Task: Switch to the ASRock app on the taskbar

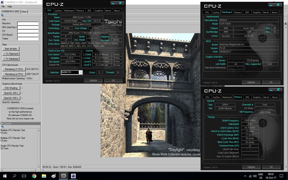Action: [63, 176]
